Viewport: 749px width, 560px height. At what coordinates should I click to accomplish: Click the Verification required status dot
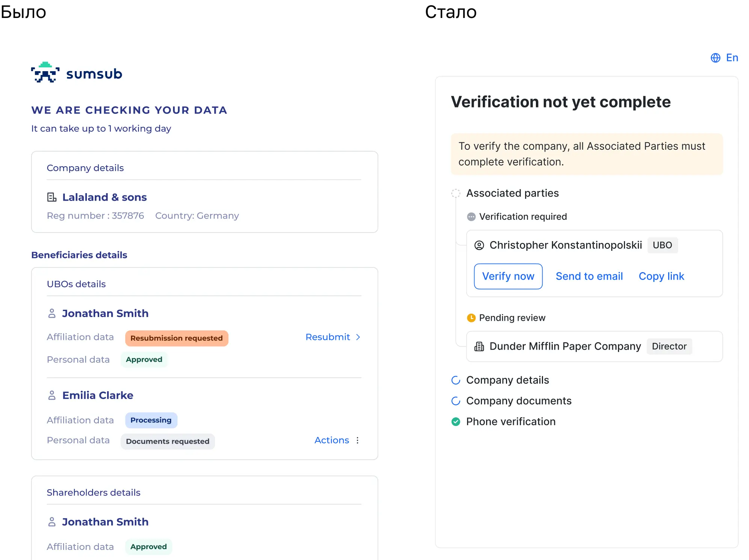pyautogui.click(x=471, y=217)
